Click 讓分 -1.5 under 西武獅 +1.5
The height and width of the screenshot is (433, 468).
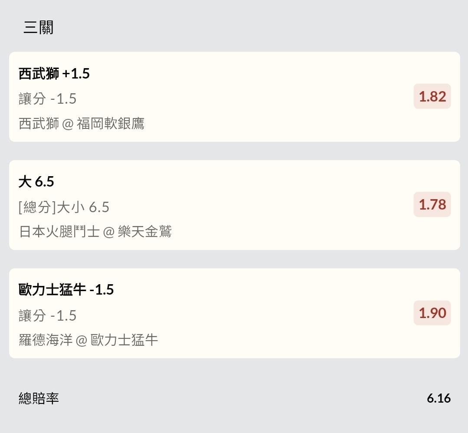pos(48,99)
